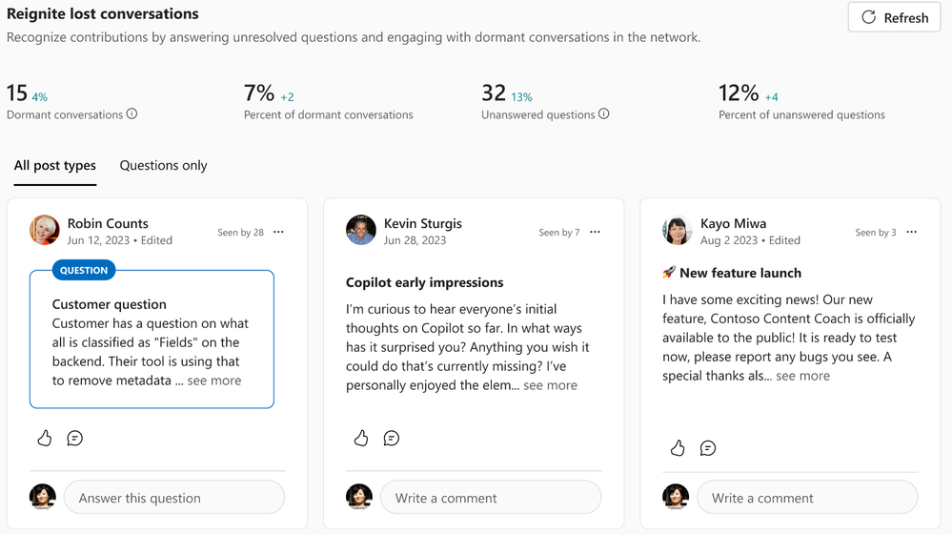
Task: Show info tooltip for Unanswered questions
Action: (x=603, y=113)
